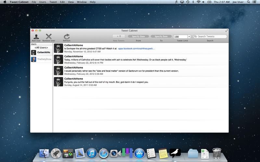Open Reminders checklist icon in the Dock
This screenshot has width=260, height=162.
tap(151, 153)
